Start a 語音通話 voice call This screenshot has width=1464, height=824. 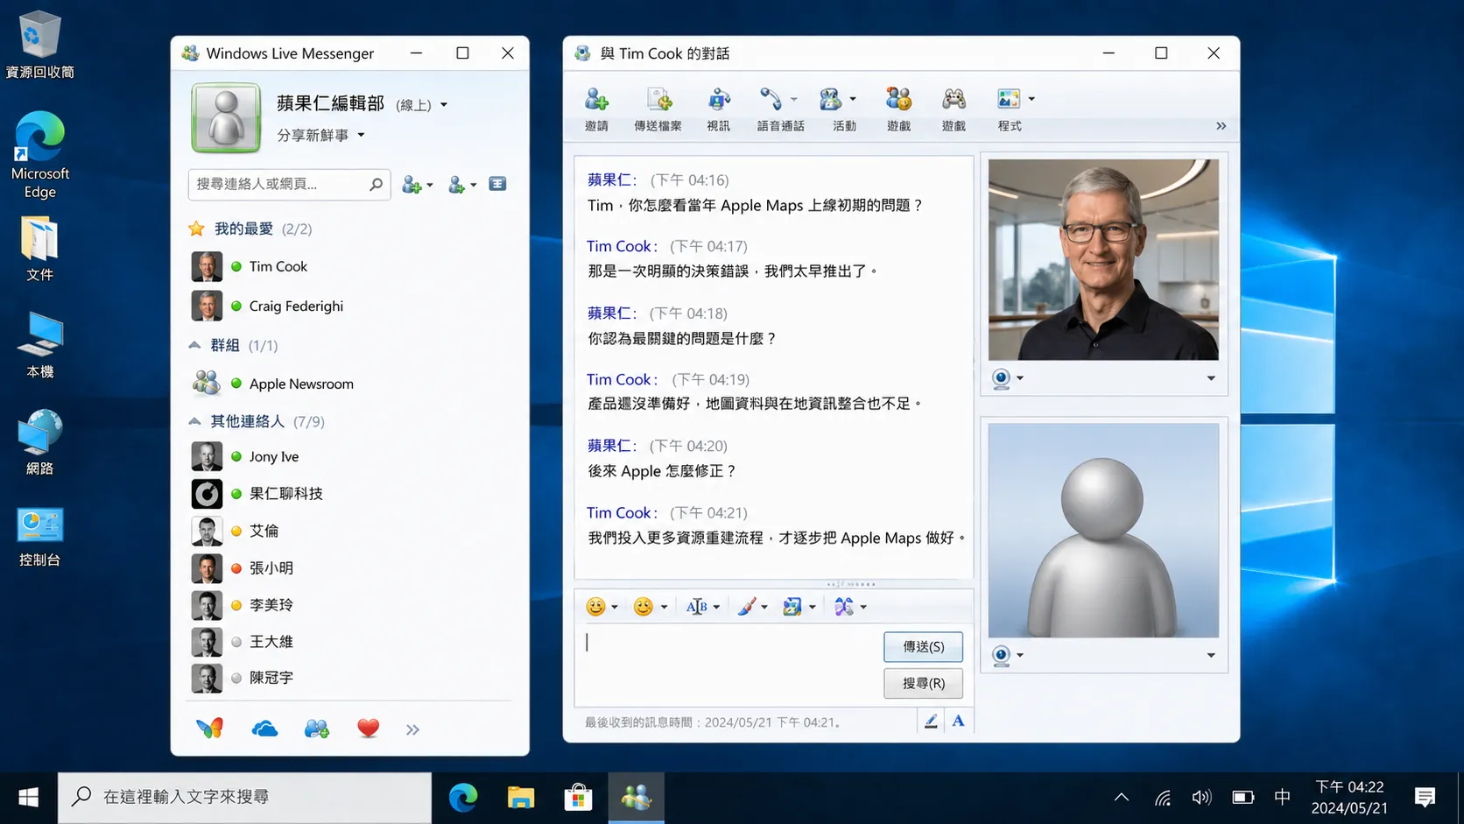point(771,100)
